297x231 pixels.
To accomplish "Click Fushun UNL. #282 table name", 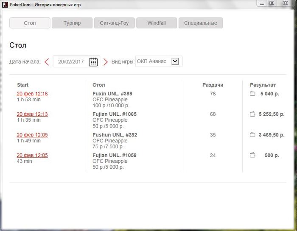I will tap(115, 135).
